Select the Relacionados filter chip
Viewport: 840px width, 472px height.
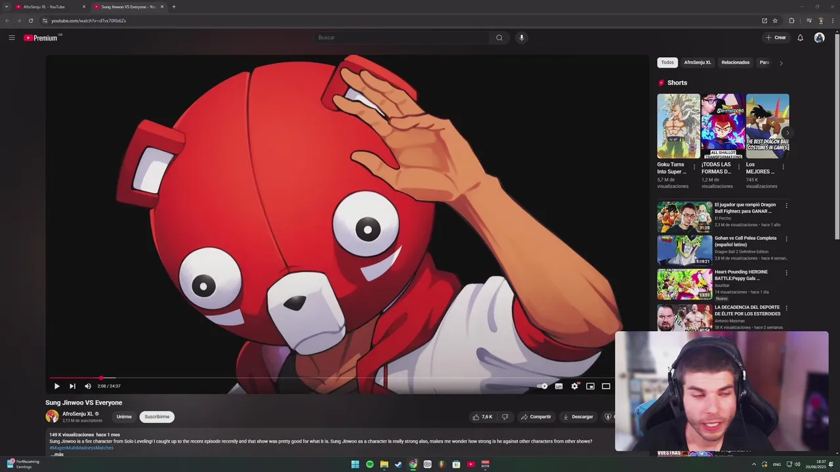[x=736, y=62]
